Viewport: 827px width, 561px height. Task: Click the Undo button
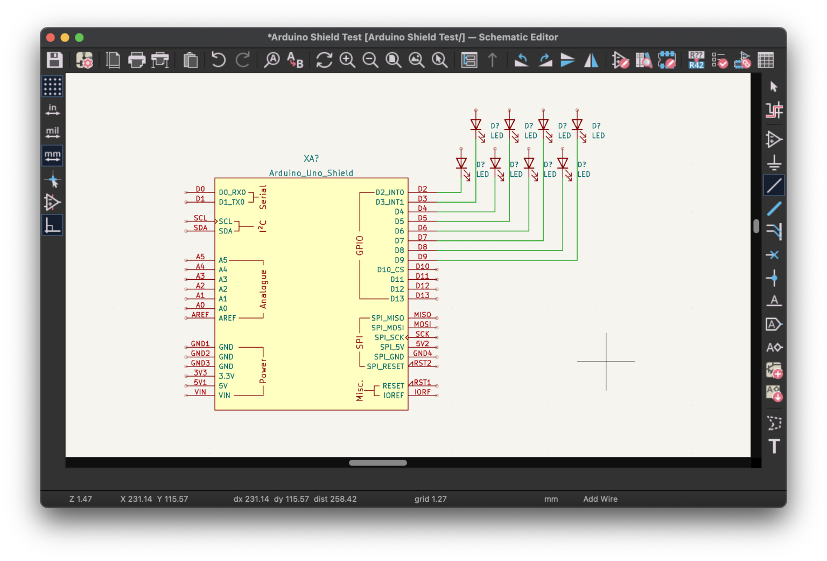[218, 60]
